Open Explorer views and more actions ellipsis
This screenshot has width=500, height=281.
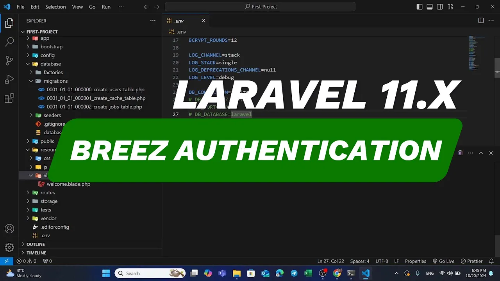pos(153,21)
